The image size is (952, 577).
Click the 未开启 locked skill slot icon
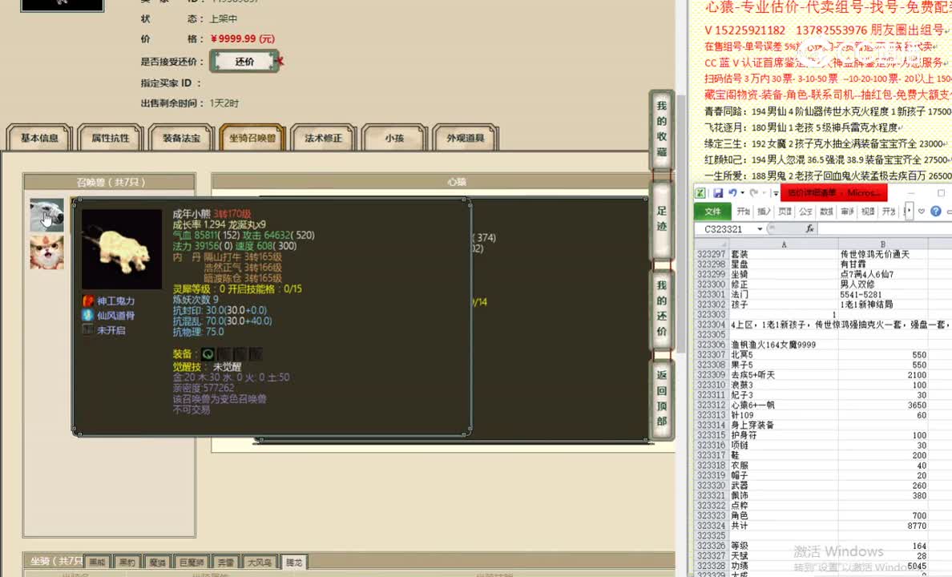pos(90,329)
